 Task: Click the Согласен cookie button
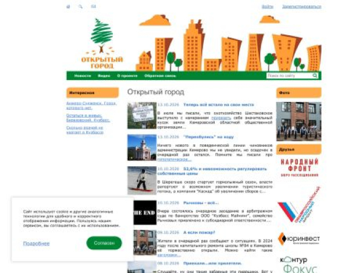click(x=104, y=243)
